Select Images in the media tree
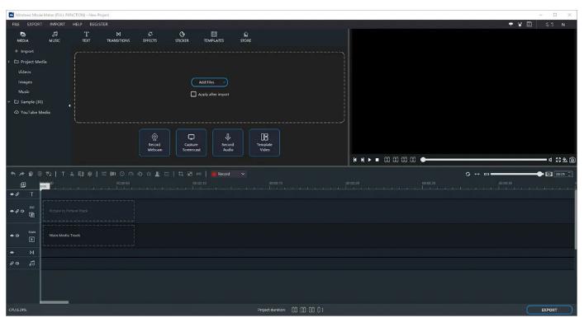584x327 pixels. point(25,82)
